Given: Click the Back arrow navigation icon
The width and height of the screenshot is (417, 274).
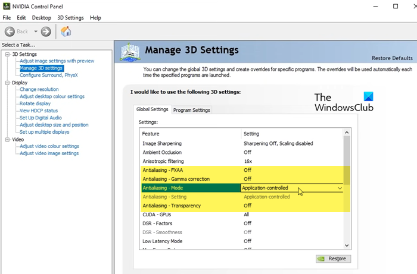Looking at the screenshot, I should (x=10, y=32).
